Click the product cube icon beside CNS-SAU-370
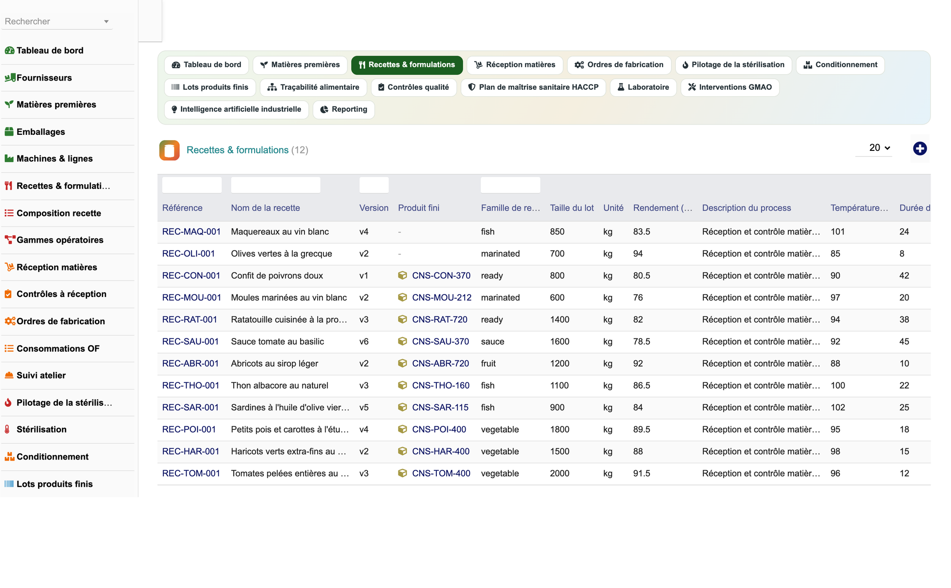Viewport: 951px width, 588px height. [x=403, y=341]
